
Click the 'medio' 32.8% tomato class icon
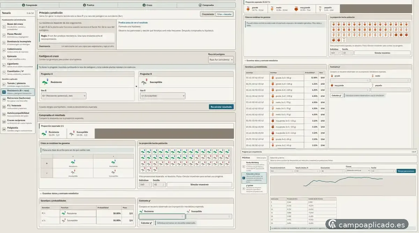[272, 9]
